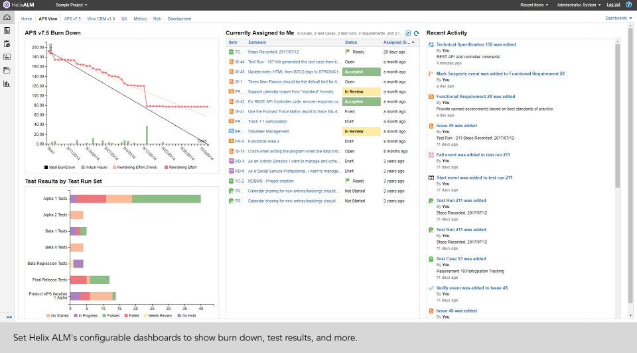Refresh the Currently Assigned to Me widget
The width and height of the screenshot is (637, 353).
[417, 33]
